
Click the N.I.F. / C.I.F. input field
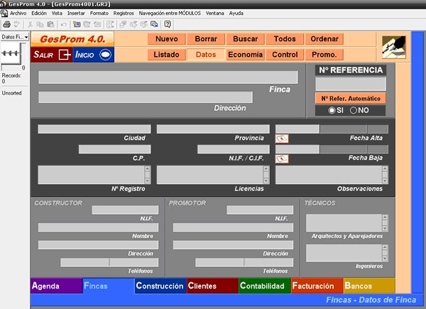point(234,149)
